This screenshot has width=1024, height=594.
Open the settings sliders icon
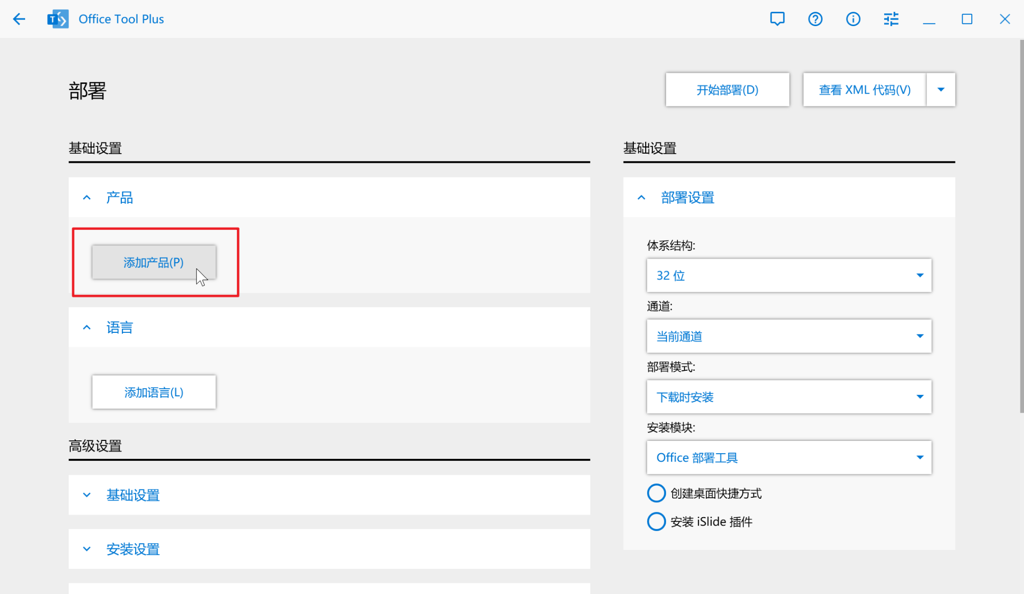(891, 19)
